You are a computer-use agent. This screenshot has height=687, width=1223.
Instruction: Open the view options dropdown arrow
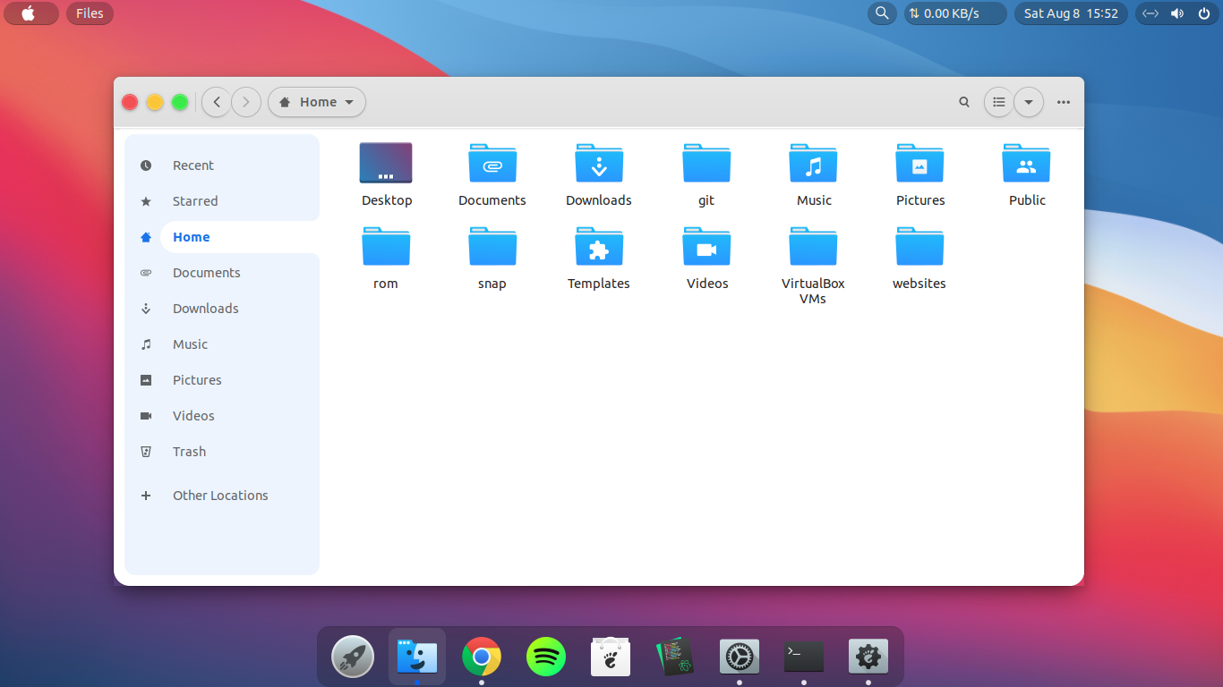[x=1029, y=102]
